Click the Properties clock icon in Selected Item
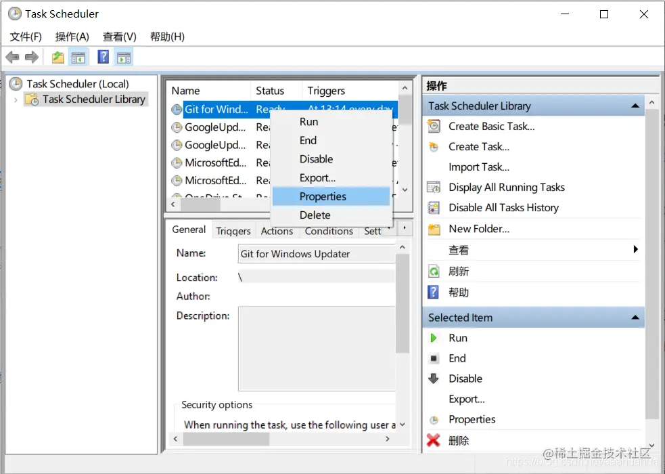This screenshot has width=665, height=474. (x=434, y=420)
